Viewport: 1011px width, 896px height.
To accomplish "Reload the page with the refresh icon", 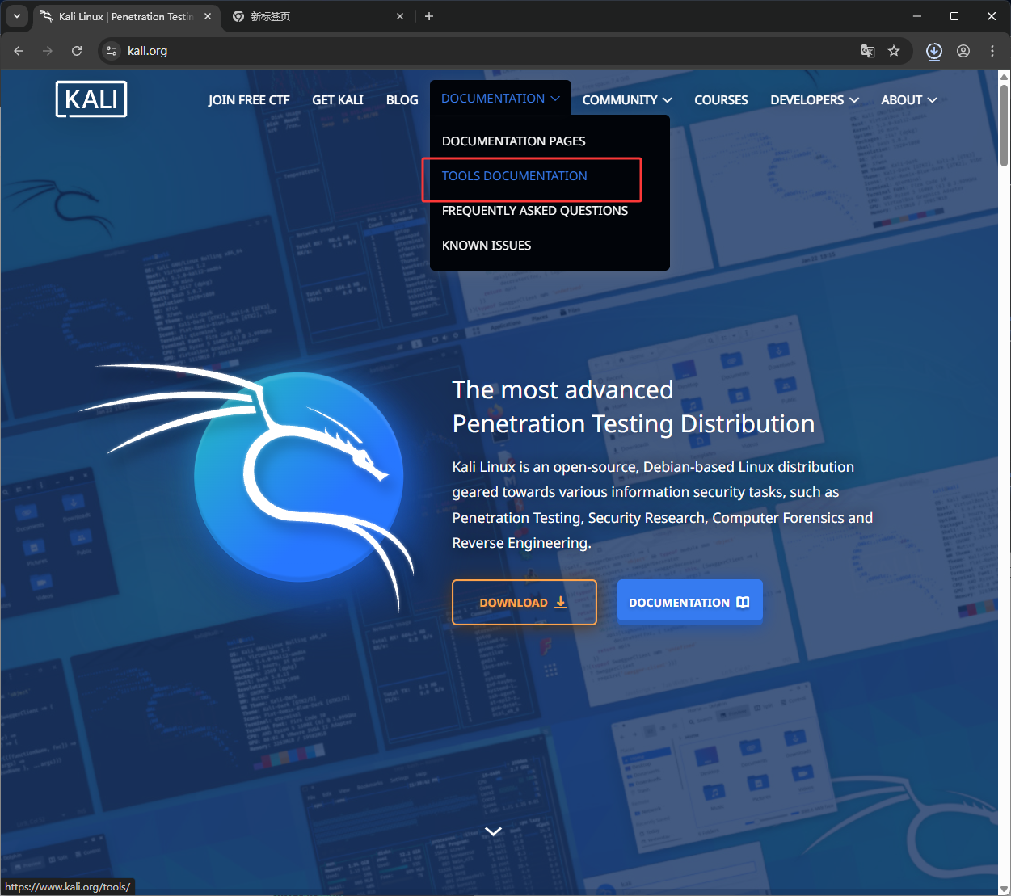I will tap(77, 51).
